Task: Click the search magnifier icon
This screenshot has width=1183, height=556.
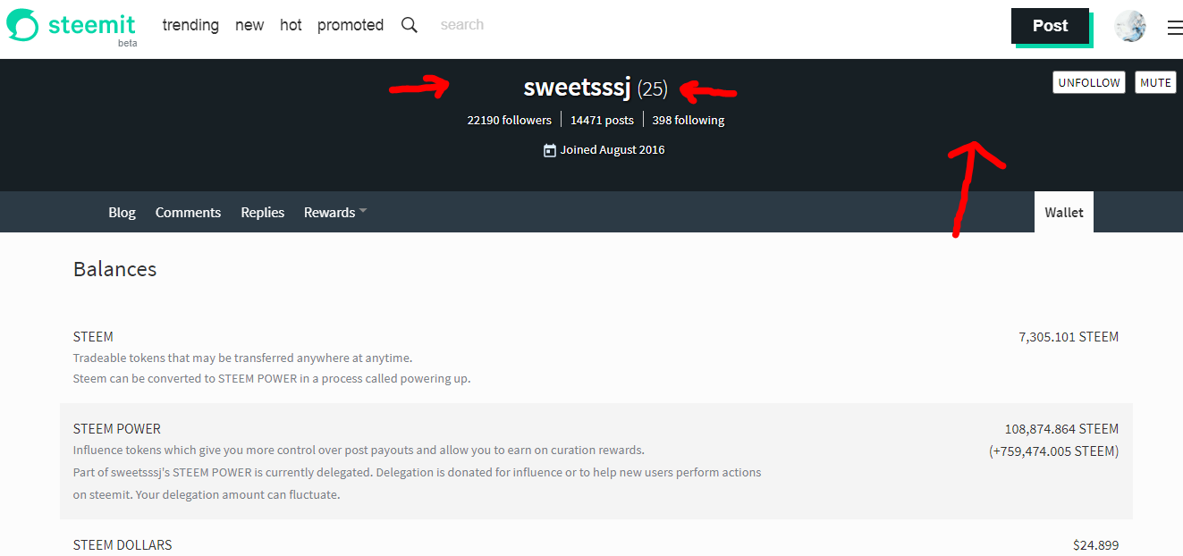Action: click(410, 25)
